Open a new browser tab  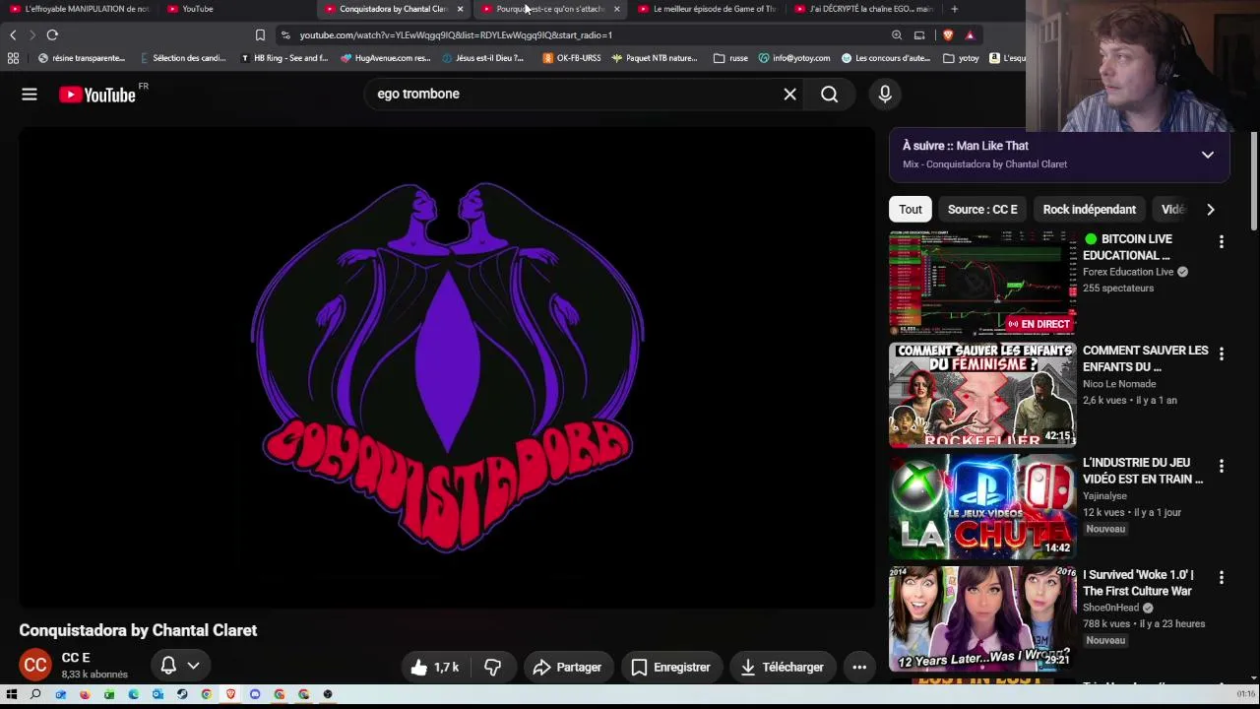[x=954, y=9]
